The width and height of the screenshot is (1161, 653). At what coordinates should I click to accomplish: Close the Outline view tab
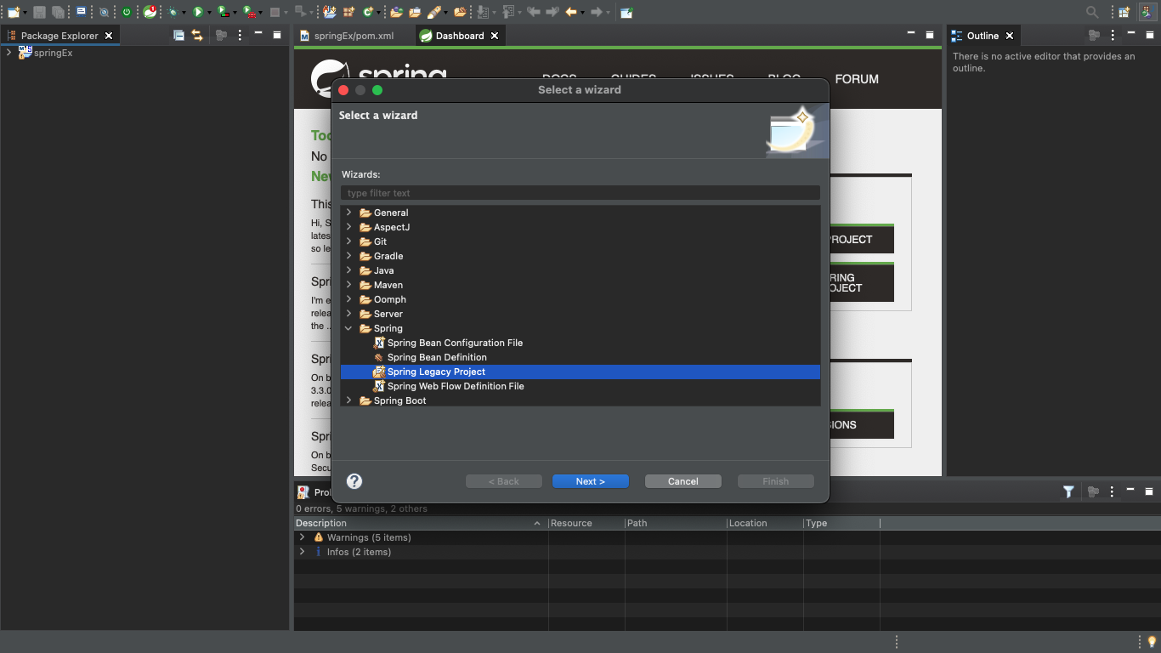pos(1010,36)
